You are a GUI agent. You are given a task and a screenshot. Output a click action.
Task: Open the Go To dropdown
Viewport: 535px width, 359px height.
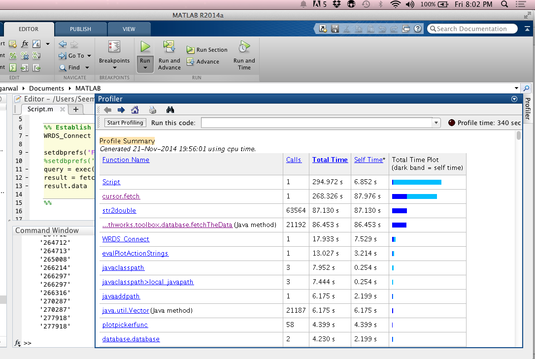[89, 56]
